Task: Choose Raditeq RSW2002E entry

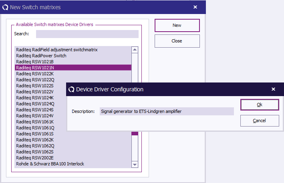Action: [x=35, y=158]
